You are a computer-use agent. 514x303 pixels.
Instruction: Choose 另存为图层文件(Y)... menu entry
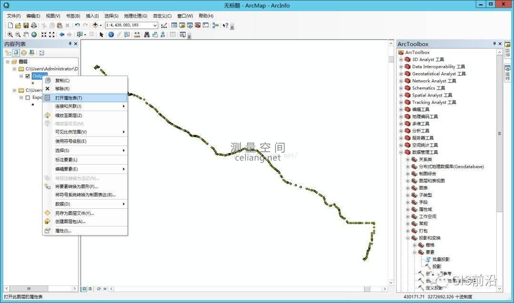pyautogui.click(x=85, y=213)
